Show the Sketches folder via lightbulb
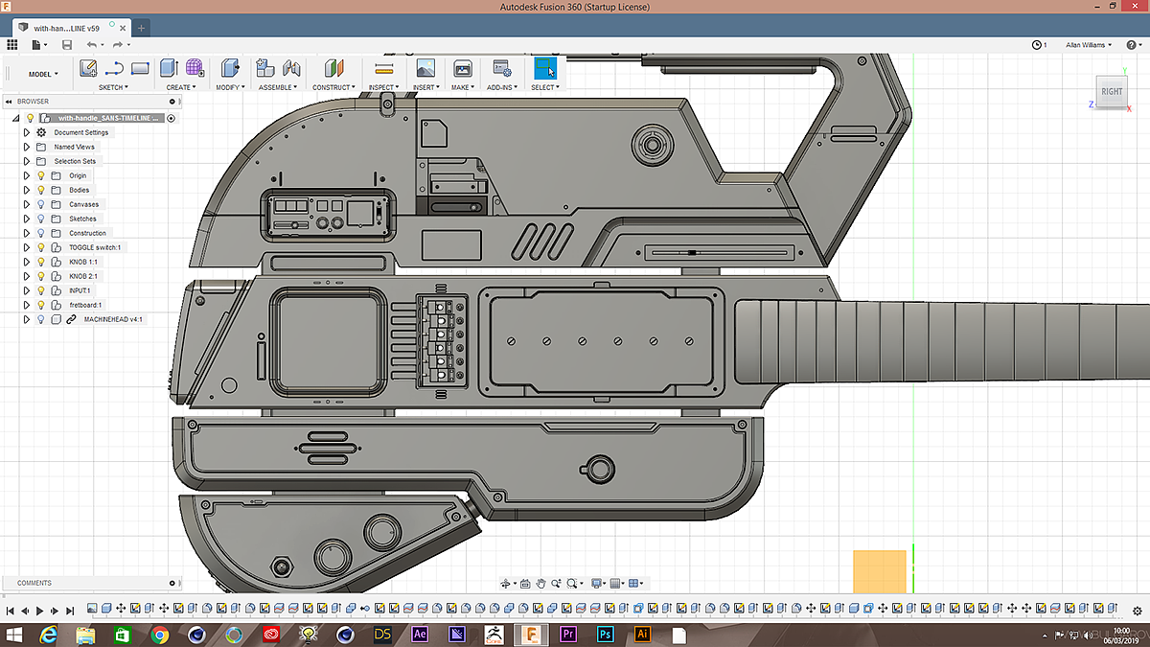1150x647 pixels. pyautogui.click(x=41, y=219)
